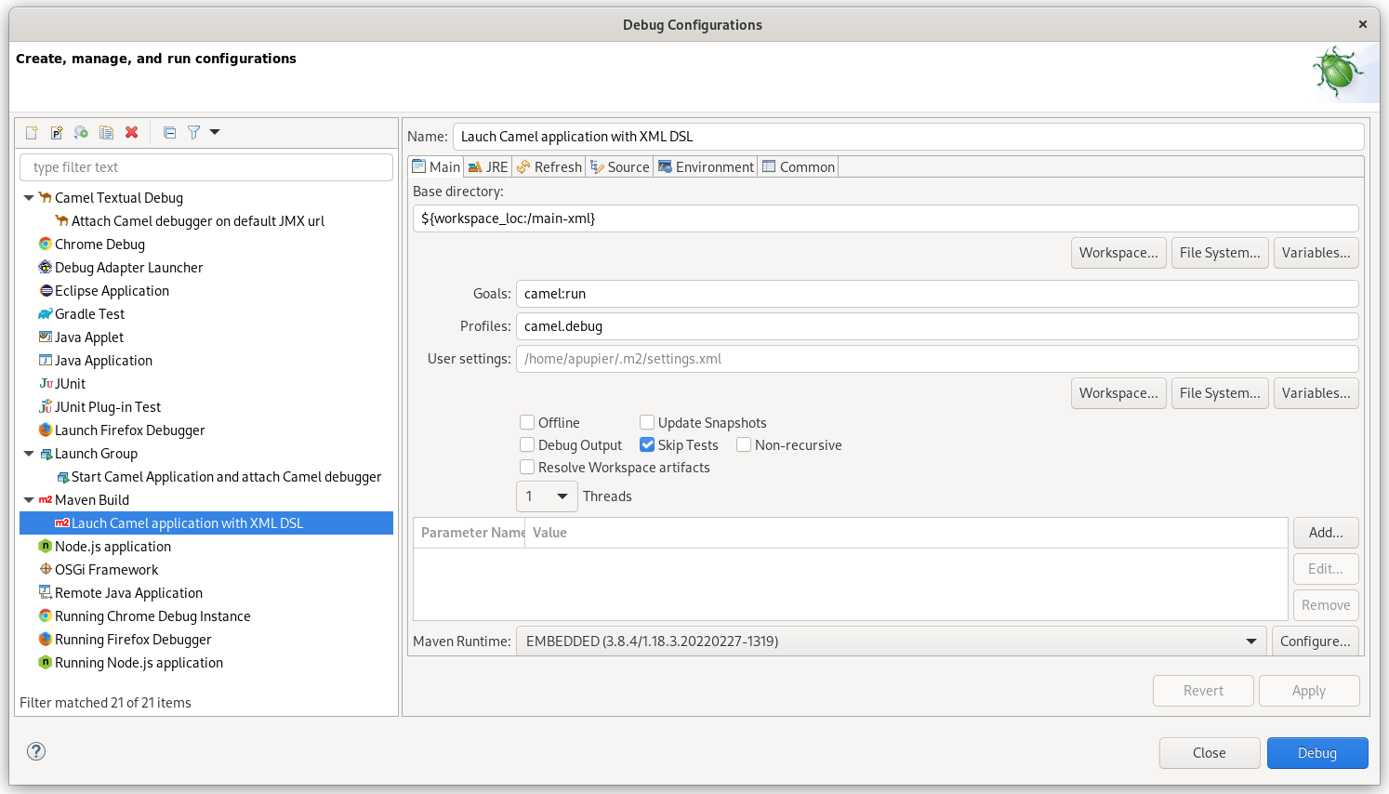Collapse all configuration types
This screenshot has height=794, width=1389.
[x=169, y=132]
